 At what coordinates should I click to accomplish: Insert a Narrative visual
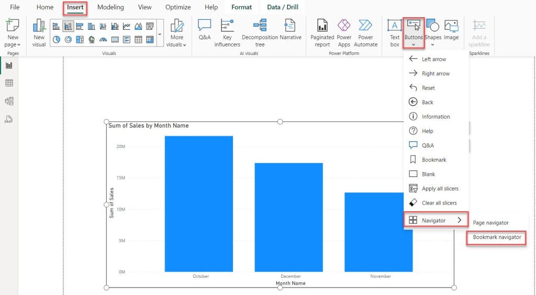(290, 30)
